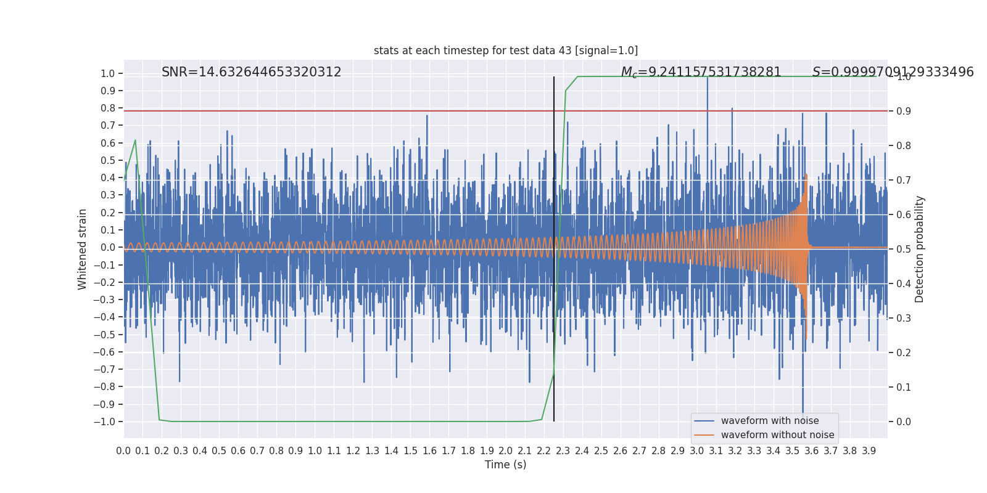
Task: Select the 1.5 tick on the Time axis
Action: click(x=410, y=450)
